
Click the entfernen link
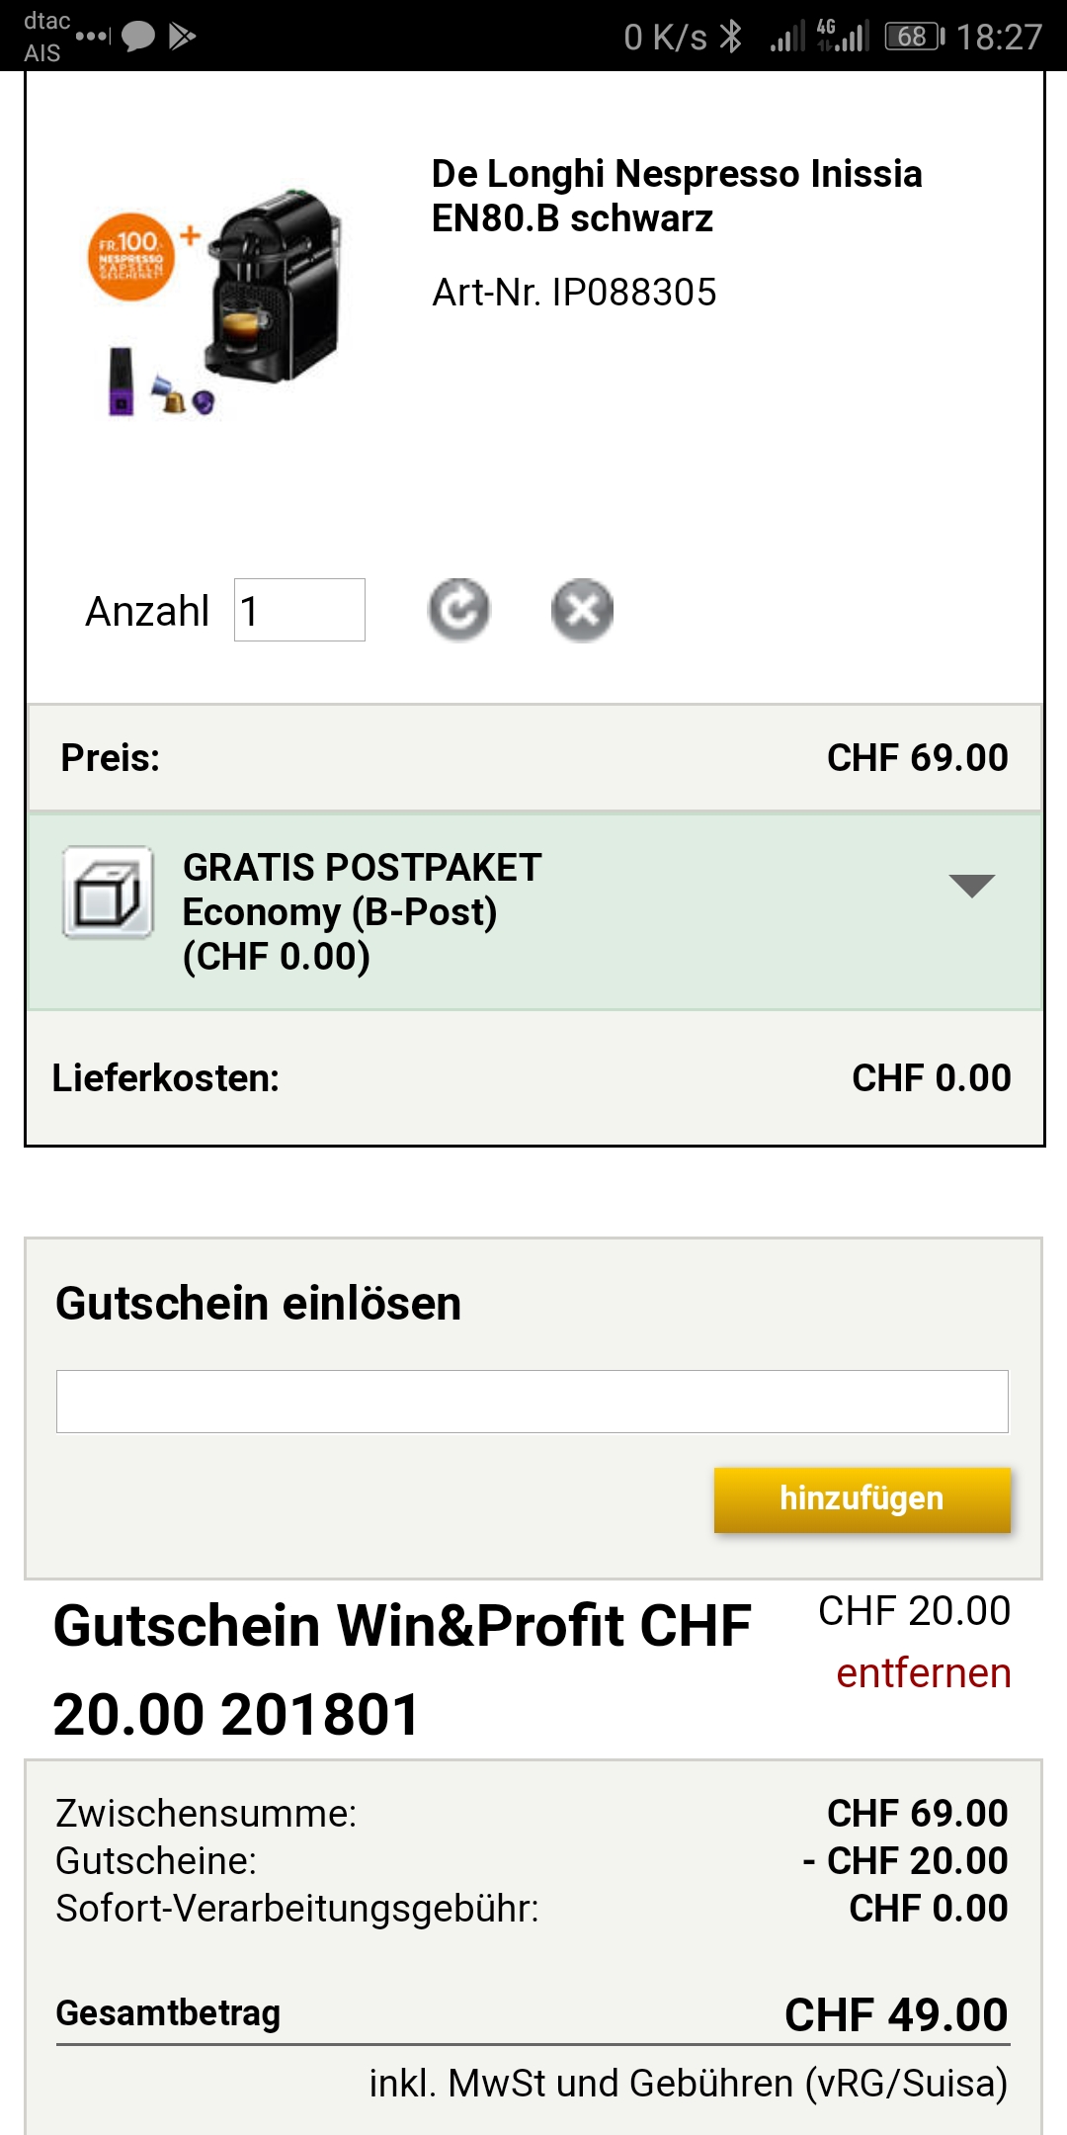(x=923, y=1673)
